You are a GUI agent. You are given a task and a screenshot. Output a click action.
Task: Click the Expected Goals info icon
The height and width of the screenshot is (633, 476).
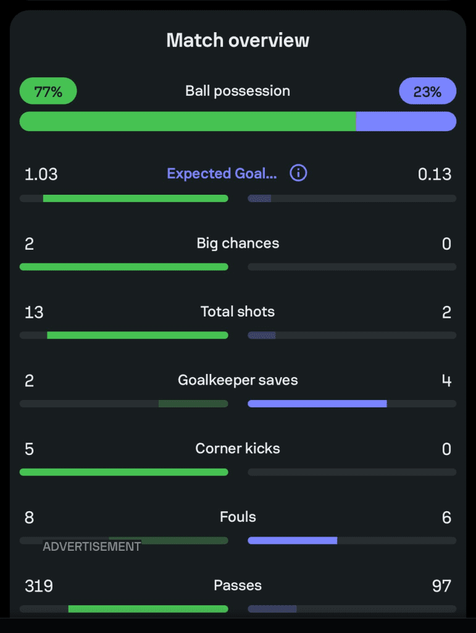tap(298, 173)
